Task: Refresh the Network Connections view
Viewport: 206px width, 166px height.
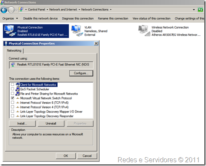Action: click(x=201, y=10)
